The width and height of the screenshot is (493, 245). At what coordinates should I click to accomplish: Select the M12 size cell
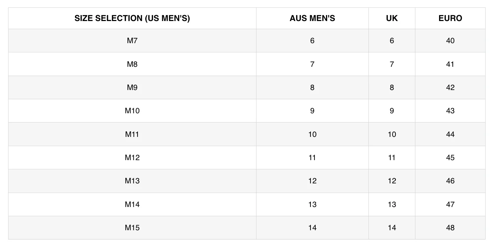pos(132,158)
